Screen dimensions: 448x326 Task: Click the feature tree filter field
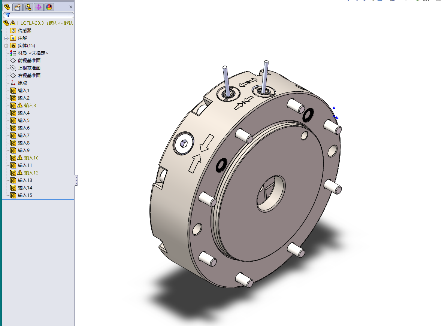pos(39,15)
